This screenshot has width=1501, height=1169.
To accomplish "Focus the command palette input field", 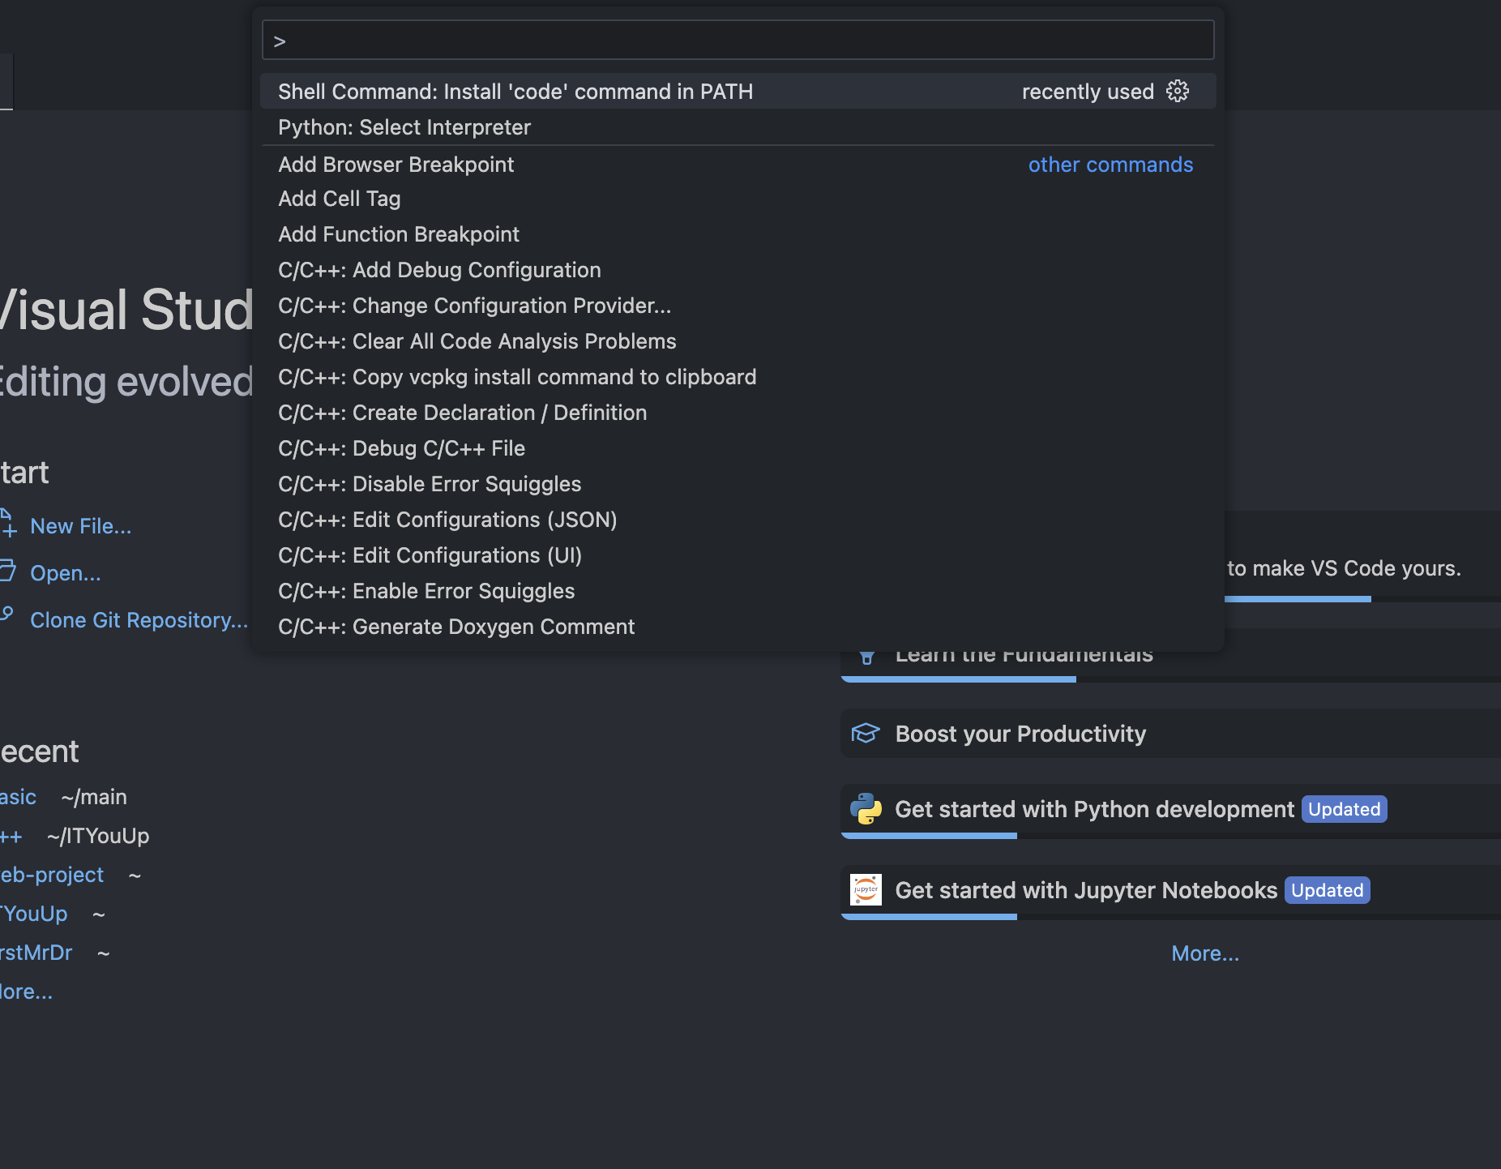I will (x=738, y=41).
